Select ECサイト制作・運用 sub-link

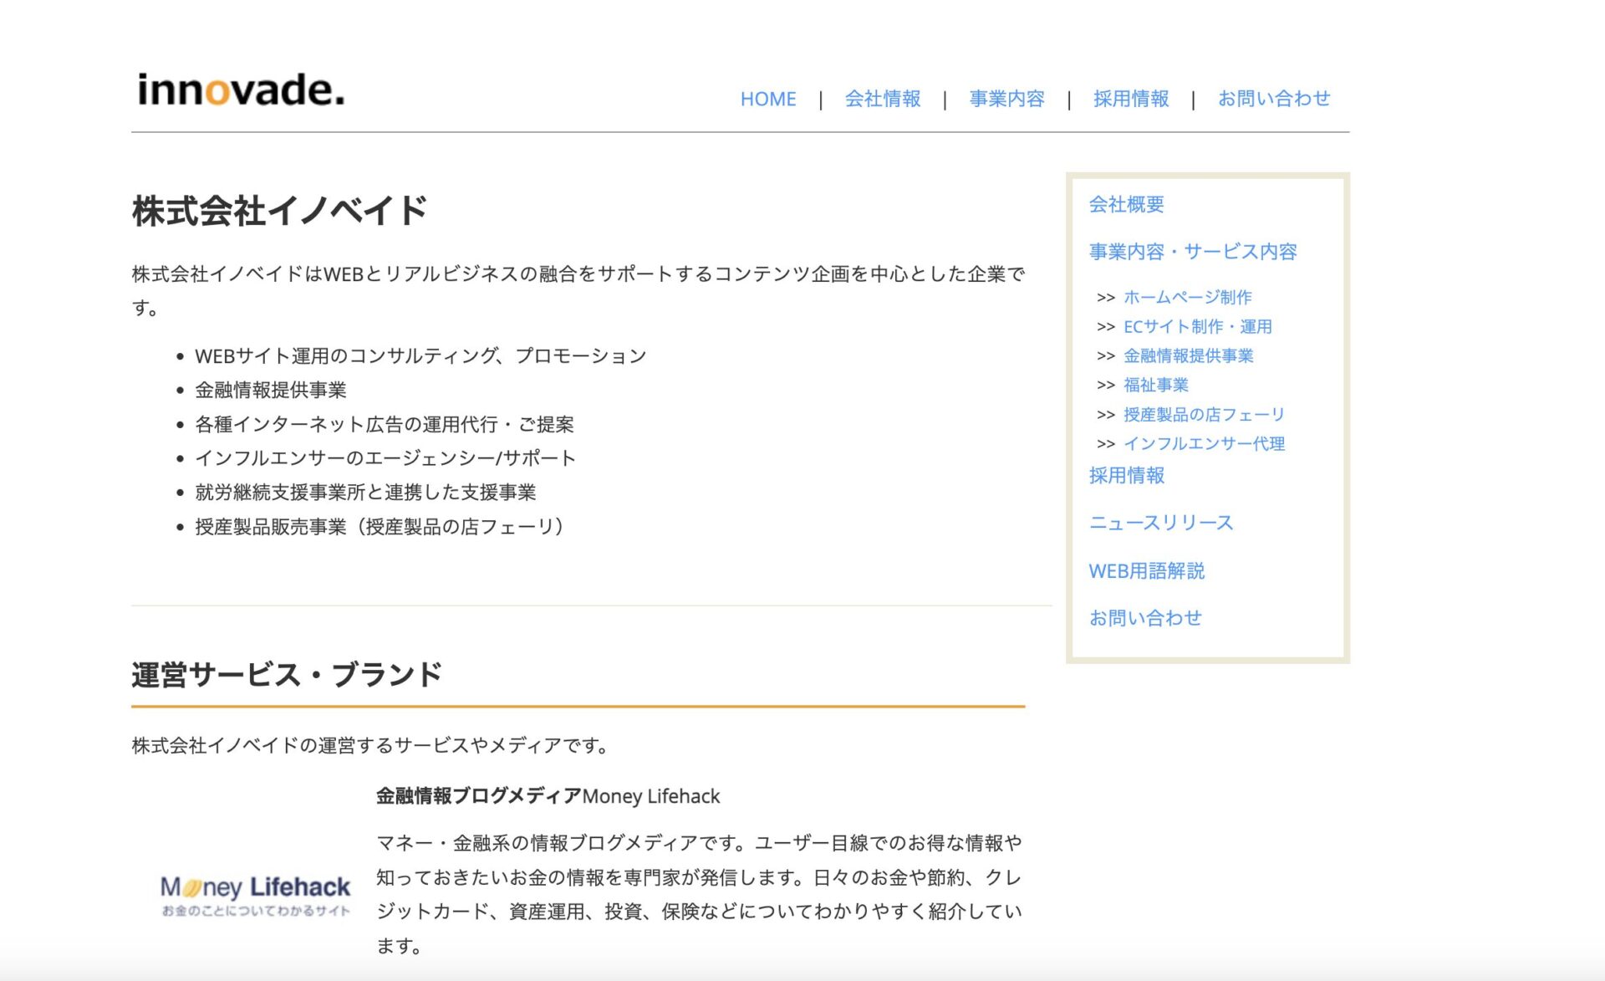[1197, 326]
